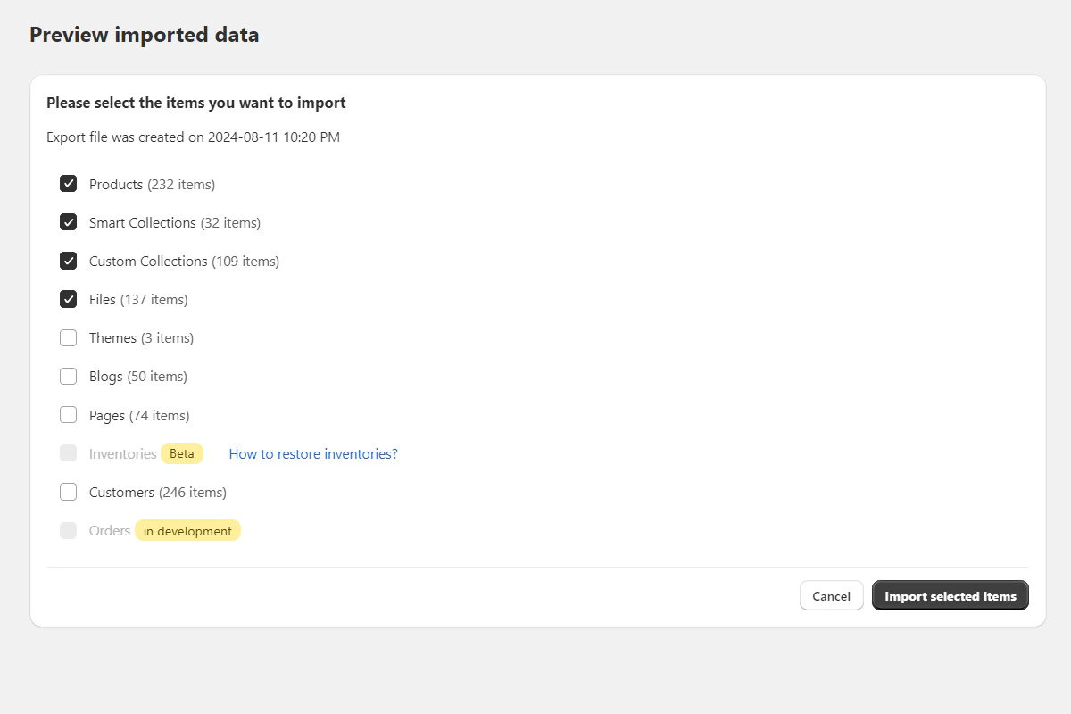
Task: Uncheck the Products checkbox
Action: point(69,184)
